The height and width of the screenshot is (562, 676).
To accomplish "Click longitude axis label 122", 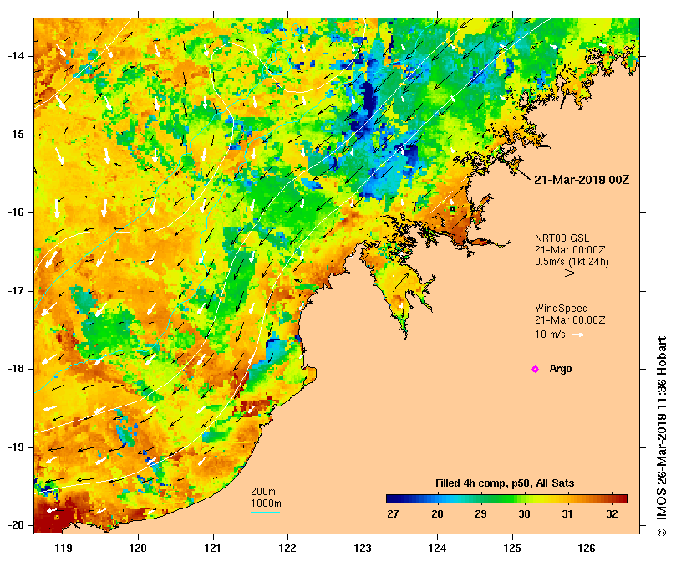I will point(287,548).
